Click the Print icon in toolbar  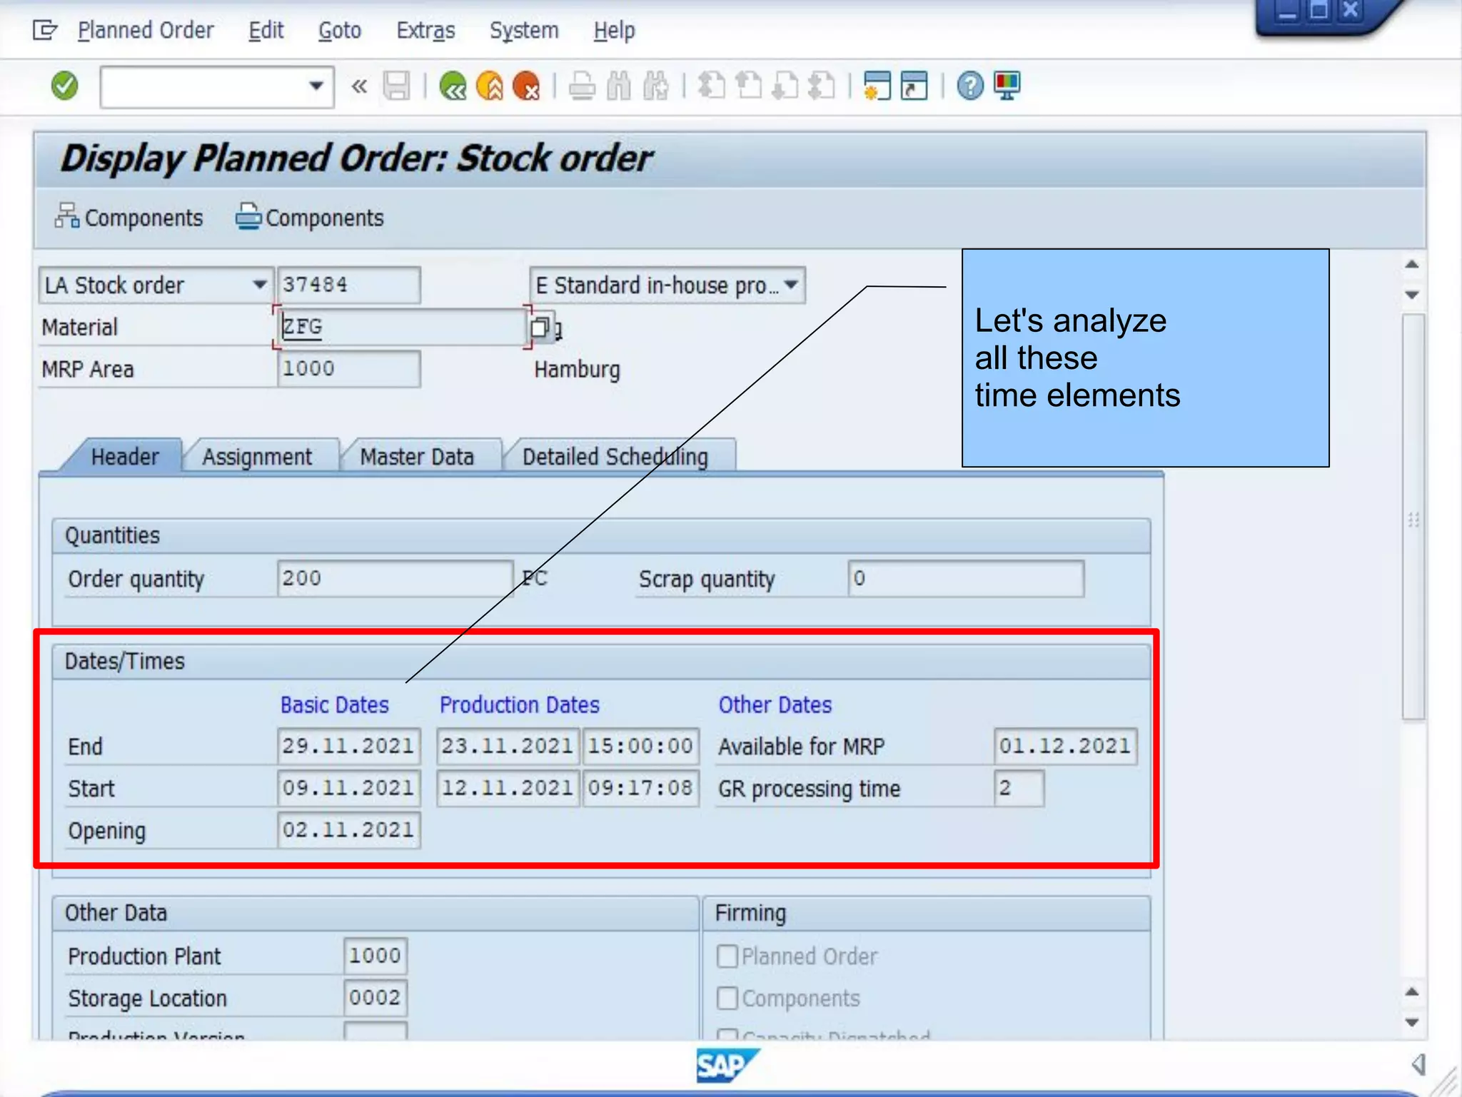pyautogui.click(x=582, y=86)
